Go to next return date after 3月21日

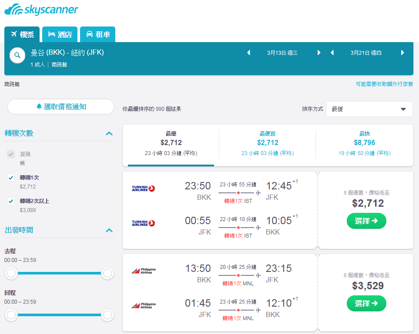[x=402, y=53]
